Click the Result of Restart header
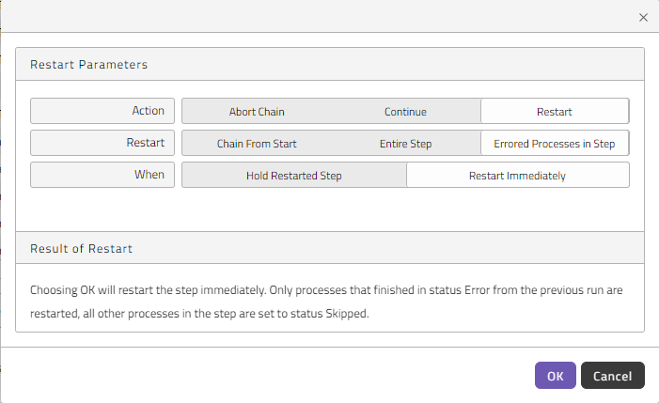Viewport: 659px width, 403px height. pyautogui.click(x=330, y=248)
